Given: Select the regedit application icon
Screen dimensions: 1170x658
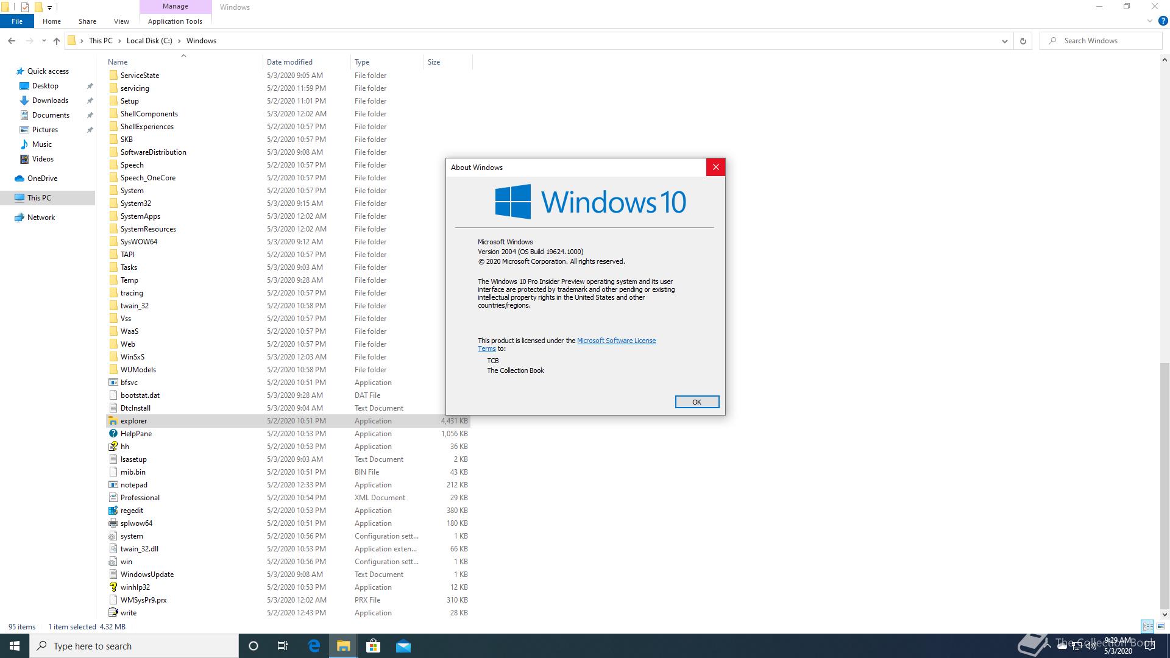Looking at the screenshot, I should coord(113,511).
